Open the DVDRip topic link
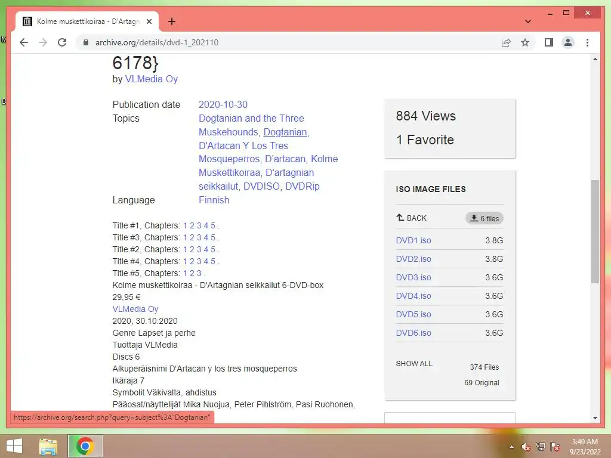This screenshot has width=611, height=458. 303,186
